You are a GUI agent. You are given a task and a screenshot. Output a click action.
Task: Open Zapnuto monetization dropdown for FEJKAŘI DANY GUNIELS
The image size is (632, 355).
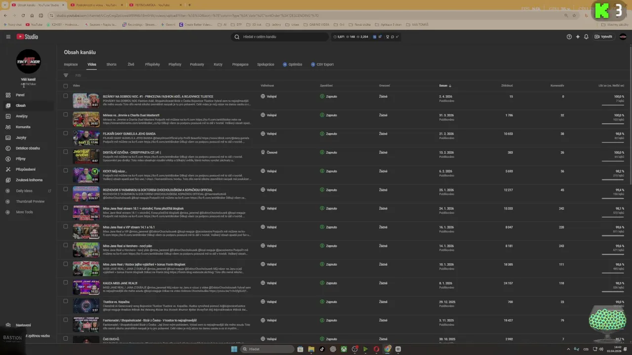click(328, 134)
